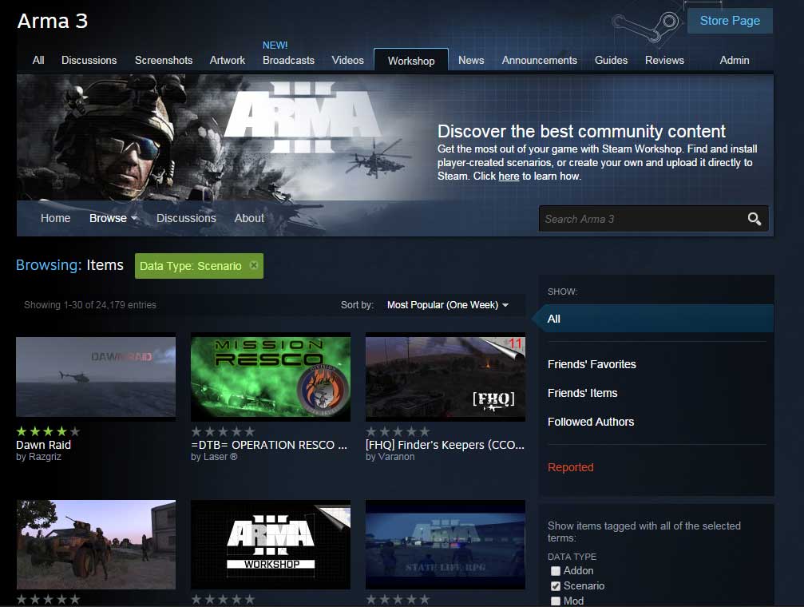Click the Store Page button

pos(730,21)
